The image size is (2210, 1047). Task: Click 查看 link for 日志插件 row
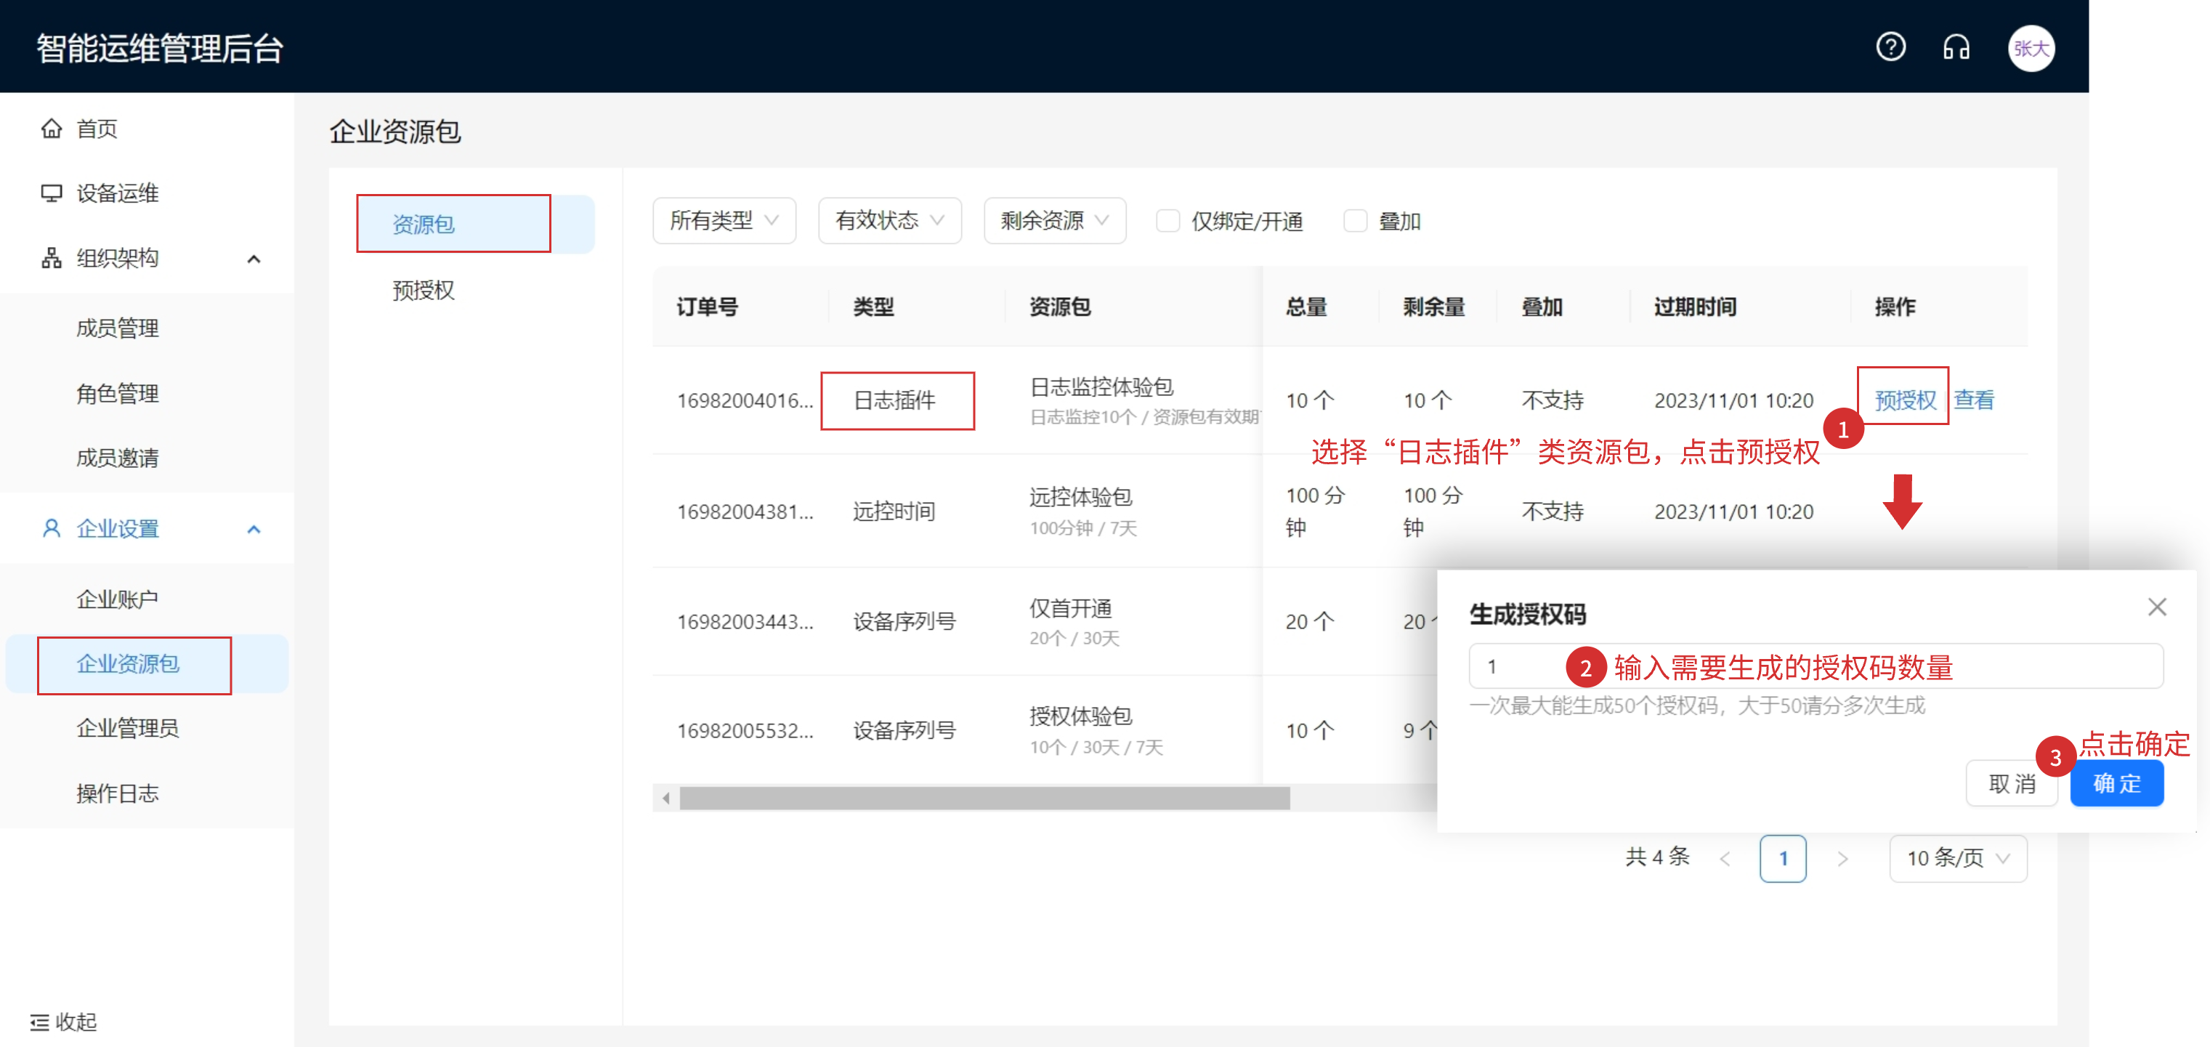[x=1973, y=399]
